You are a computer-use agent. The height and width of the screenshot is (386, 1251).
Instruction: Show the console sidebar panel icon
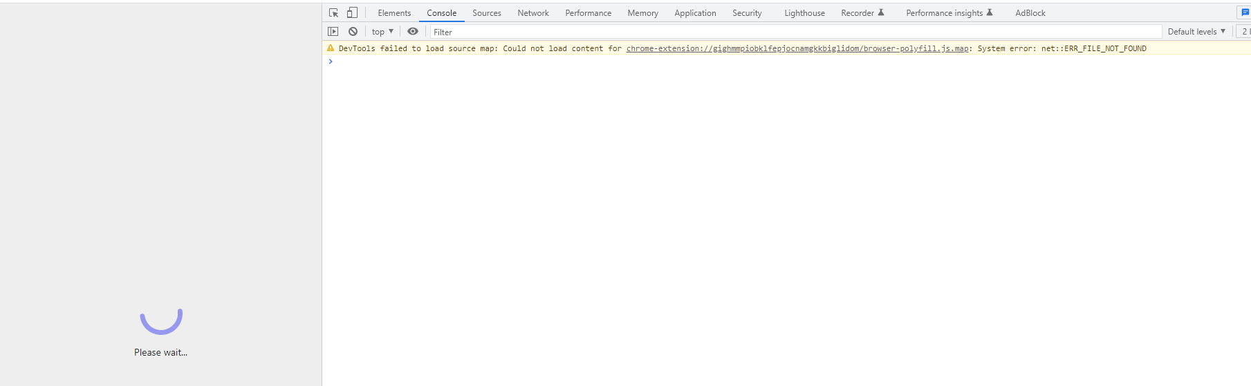tap(333, 31)
